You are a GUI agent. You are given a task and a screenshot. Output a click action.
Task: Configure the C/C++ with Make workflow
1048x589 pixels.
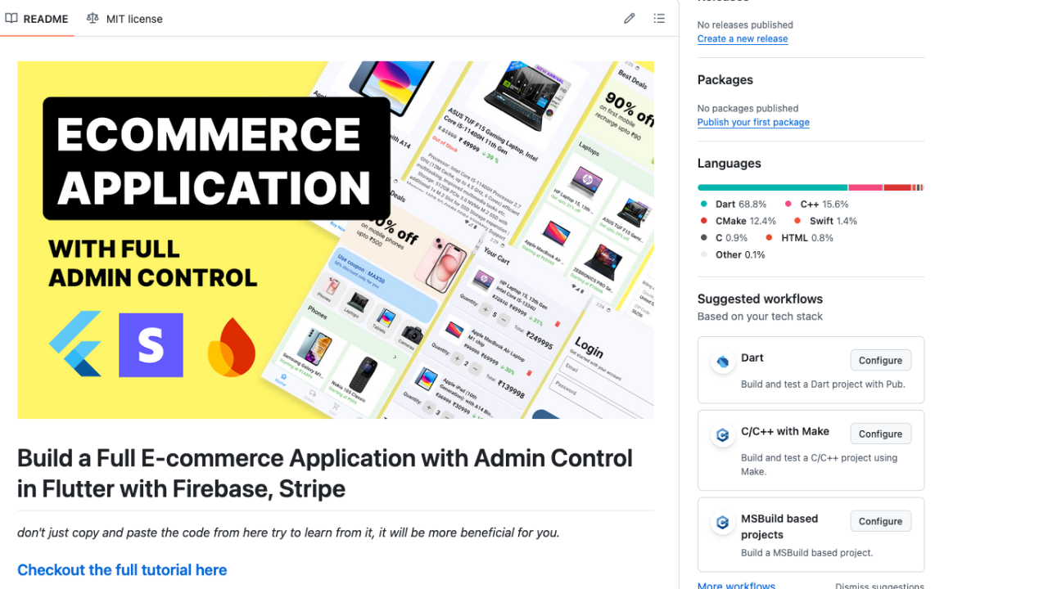880,434
